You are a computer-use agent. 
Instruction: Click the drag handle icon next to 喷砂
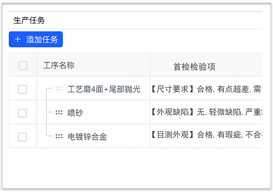pos(59,113)
